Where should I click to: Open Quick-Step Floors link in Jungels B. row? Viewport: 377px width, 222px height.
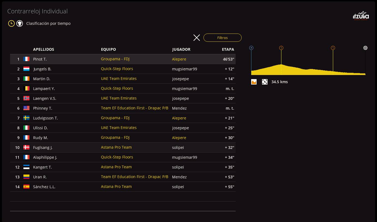point(117,69)
